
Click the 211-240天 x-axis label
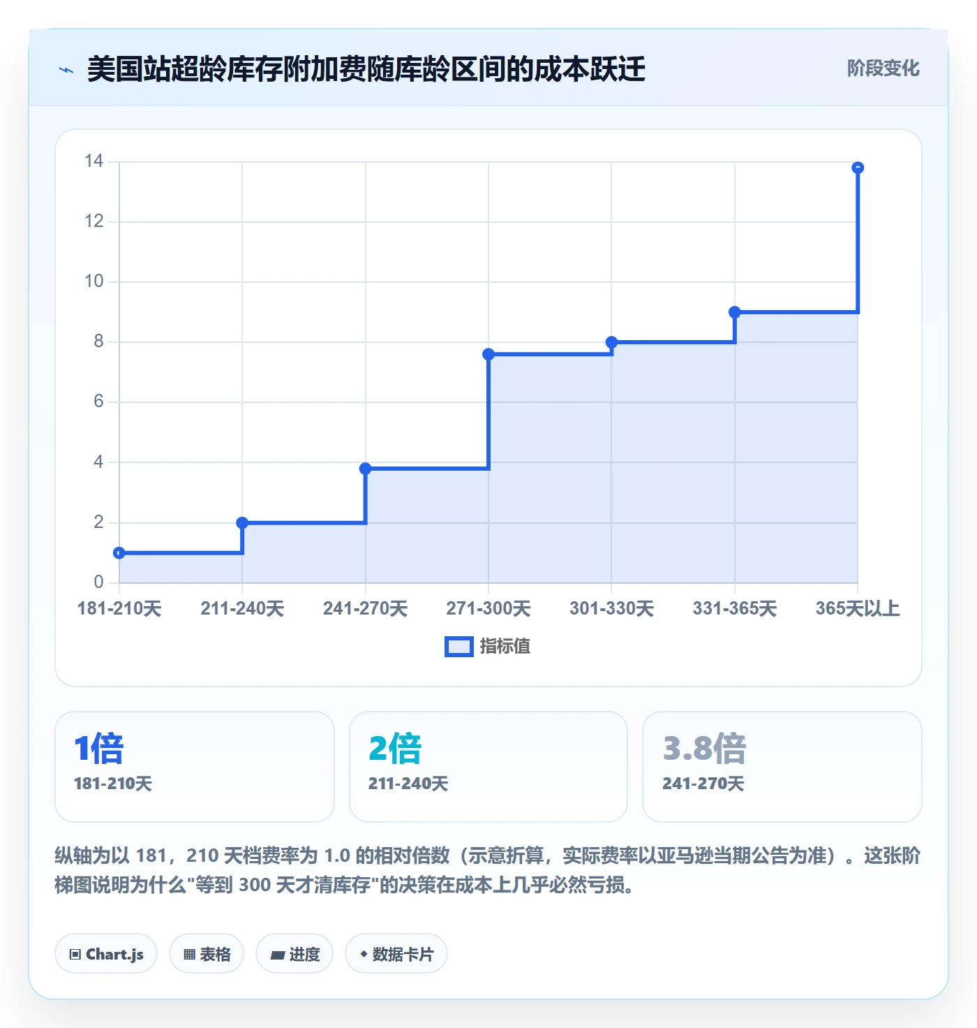click(x=242, y=608)
